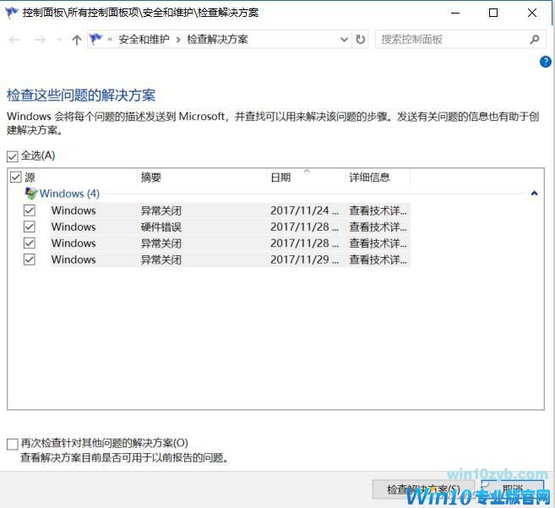The width and height of the screenshot is (555, 508).
Task: Click into the 搜索控制面板 search field
Action: pos(452,40)
